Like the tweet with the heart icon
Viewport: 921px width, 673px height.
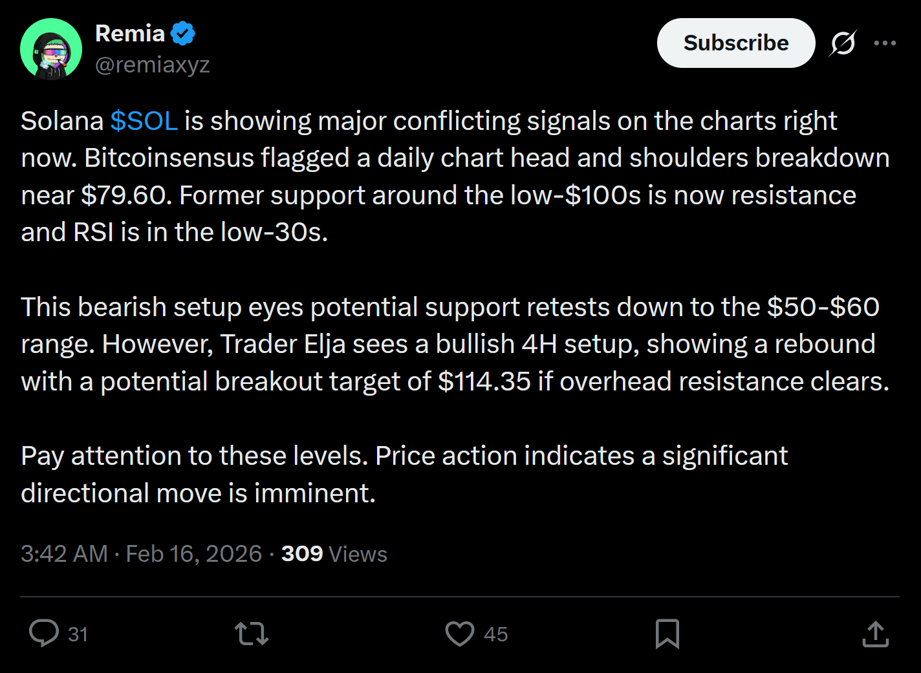pyautogui.click(x=460, y=634)
